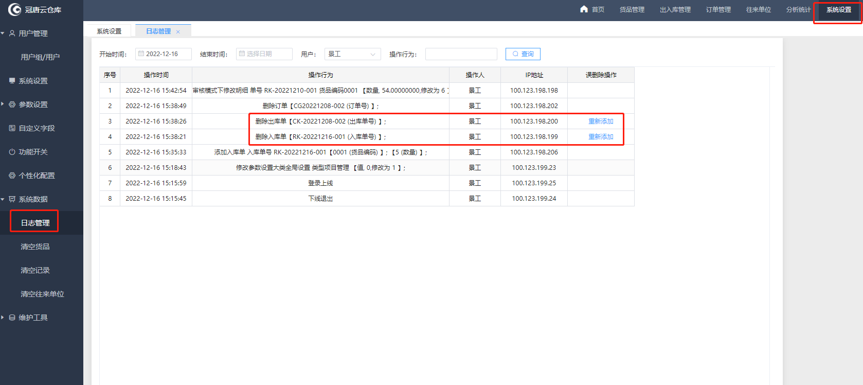Select 日志管理 in the sidebar
The height and width of the screenshot is (385, 863).
[x=35, y=222]
